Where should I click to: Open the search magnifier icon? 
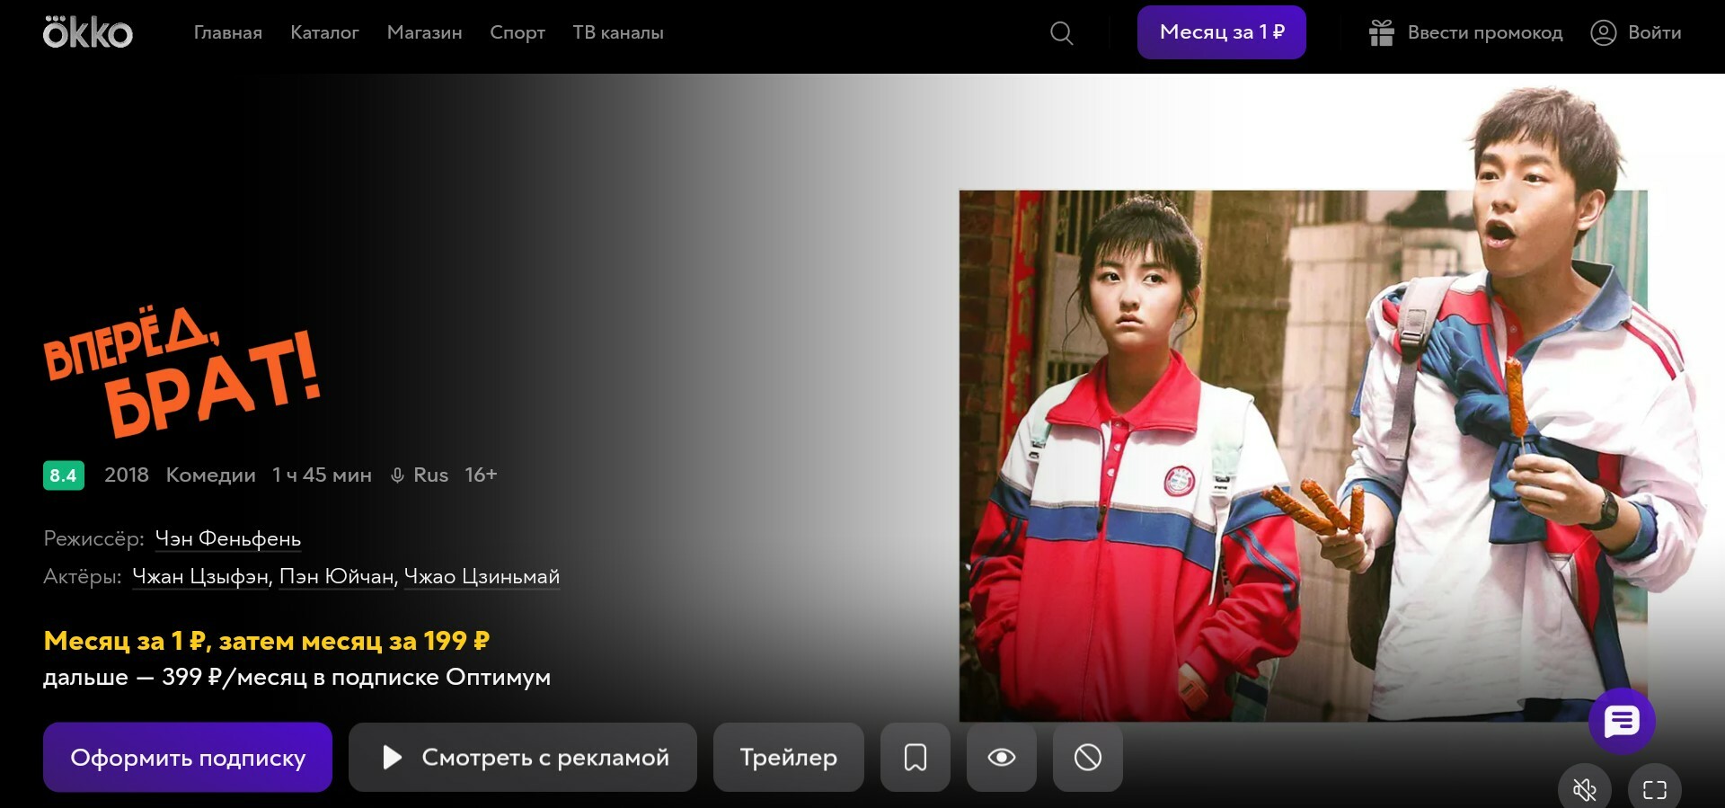(x=1061, y=33)
